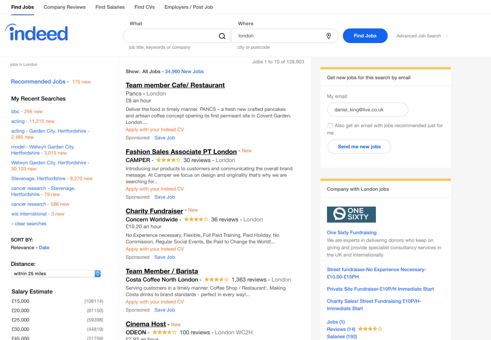Open Company Reviews tab

(65, 7)
